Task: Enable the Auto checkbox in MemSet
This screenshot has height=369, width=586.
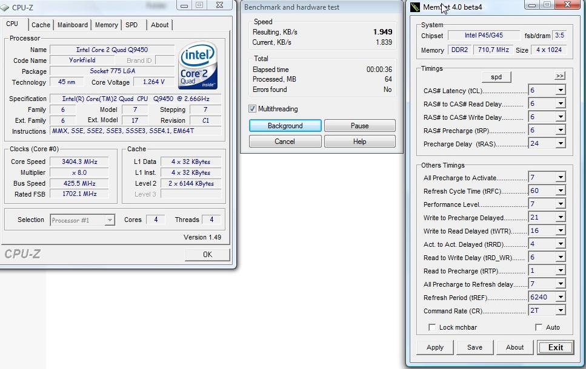Action: 539,327
